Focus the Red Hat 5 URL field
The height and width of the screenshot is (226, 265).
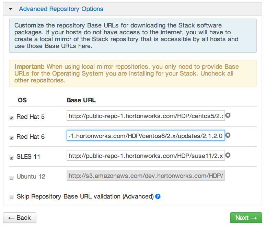[146, 116]
